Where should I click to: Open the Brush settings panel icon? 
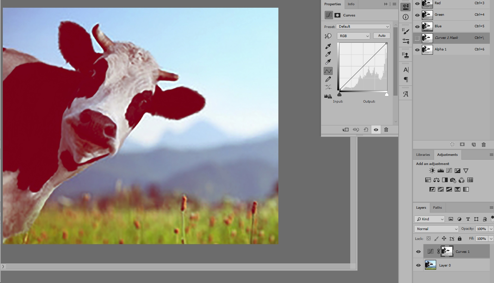pyautogui.click(x=406, y=31)
